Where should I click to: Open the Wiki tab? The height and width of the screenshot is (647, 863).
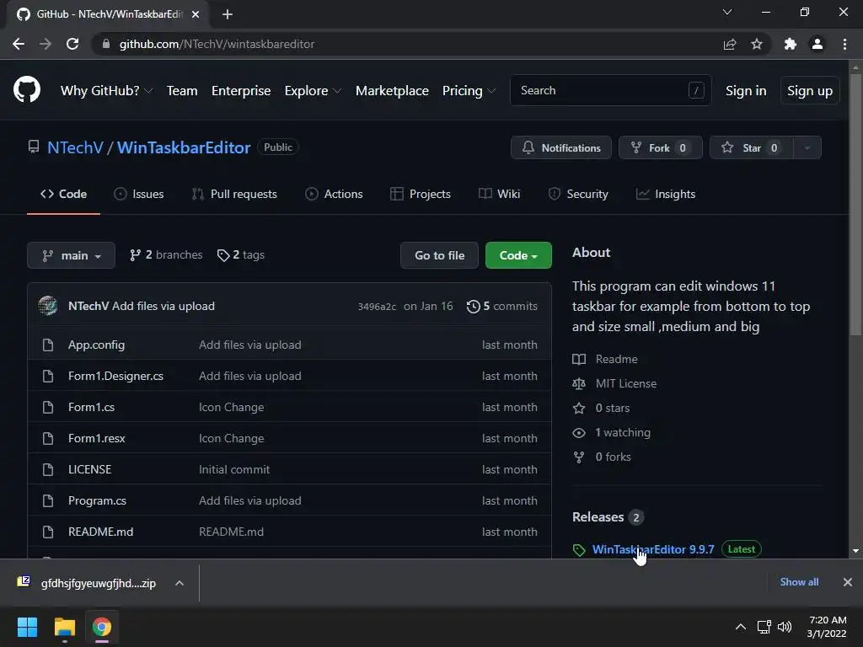499,194
